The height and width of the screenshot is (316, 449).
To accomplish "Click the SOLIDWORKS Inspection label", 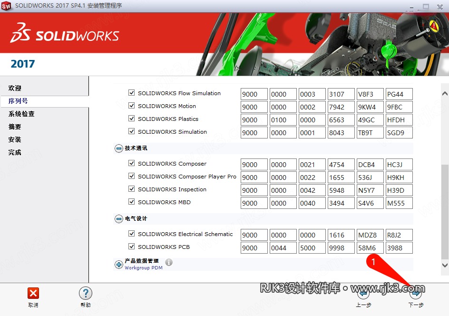I will tap(172, 189).
